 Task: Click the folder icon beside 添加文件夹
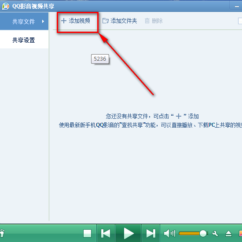[106, 21]
